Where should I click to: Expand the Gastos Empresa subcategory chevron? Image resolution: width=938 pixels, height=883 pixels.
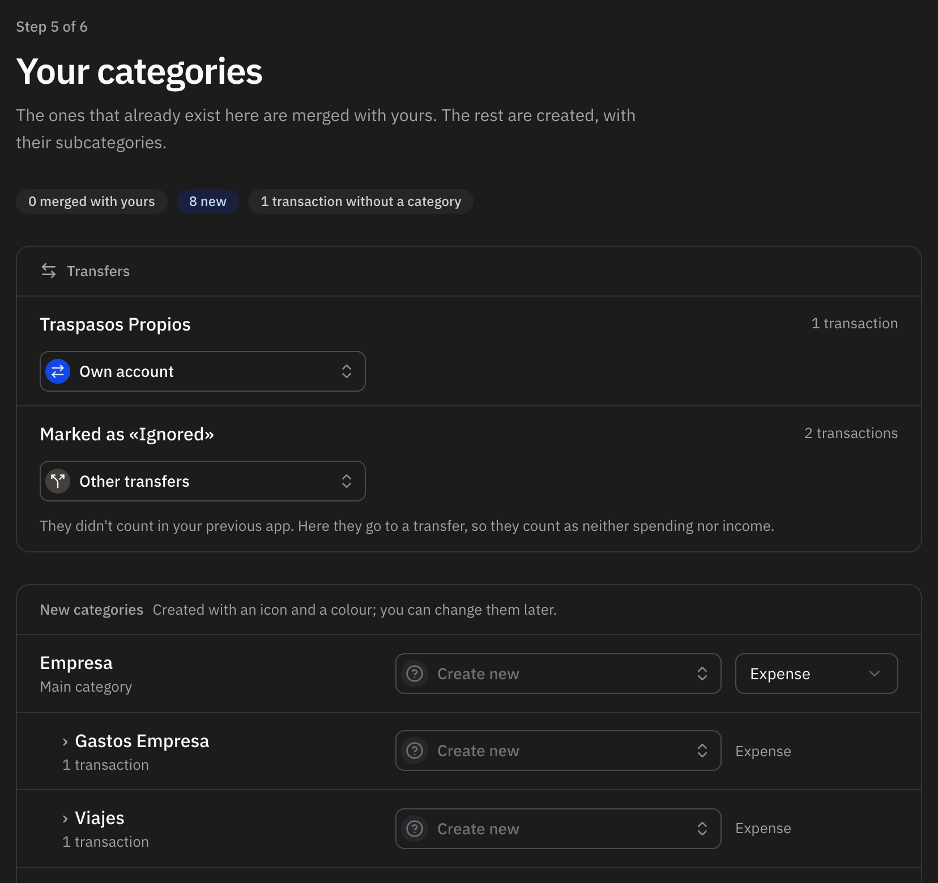click(65, 742)
